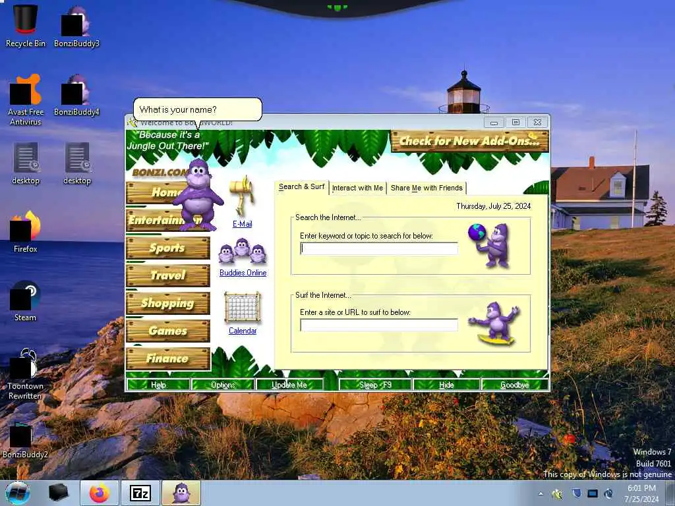675x506 pixels.
Task: Open the Entertainment wooden sign button
Action: [168, 220]
